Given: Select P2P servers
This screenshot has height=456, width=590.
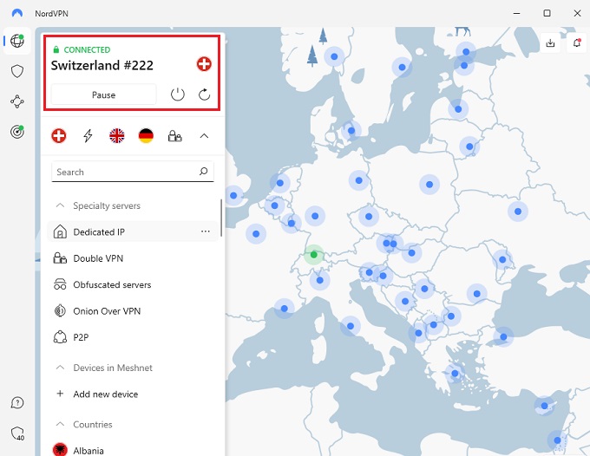Looking at the screenshot, I should tap(133, 337).
